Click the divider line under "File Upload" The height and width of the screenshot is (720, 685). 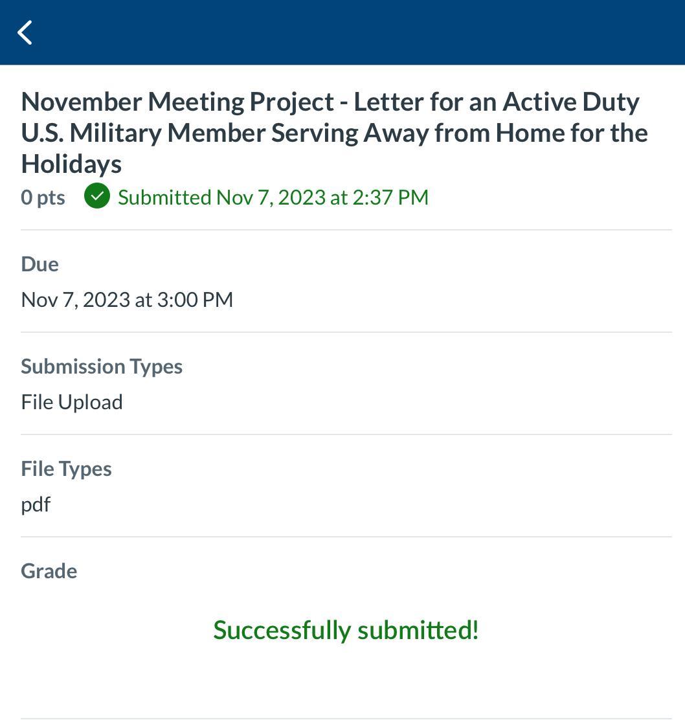[x=346, y=434]
